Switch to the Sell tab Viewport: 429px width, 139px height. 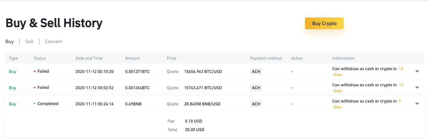click(x=29, y=42)
